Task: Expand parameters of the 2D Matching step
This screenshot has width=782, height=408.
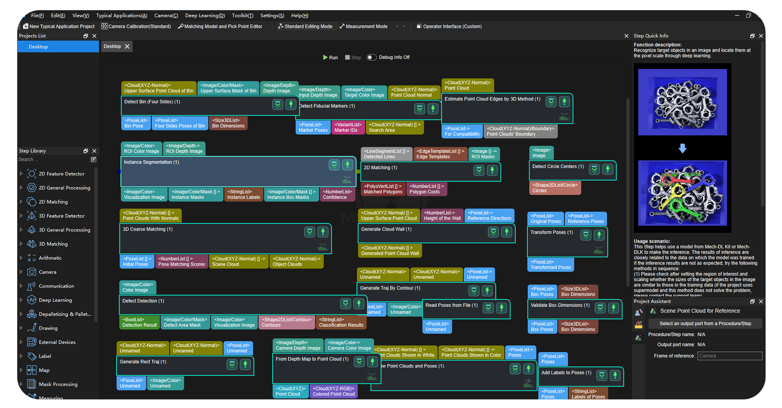Action: point(479,170)
